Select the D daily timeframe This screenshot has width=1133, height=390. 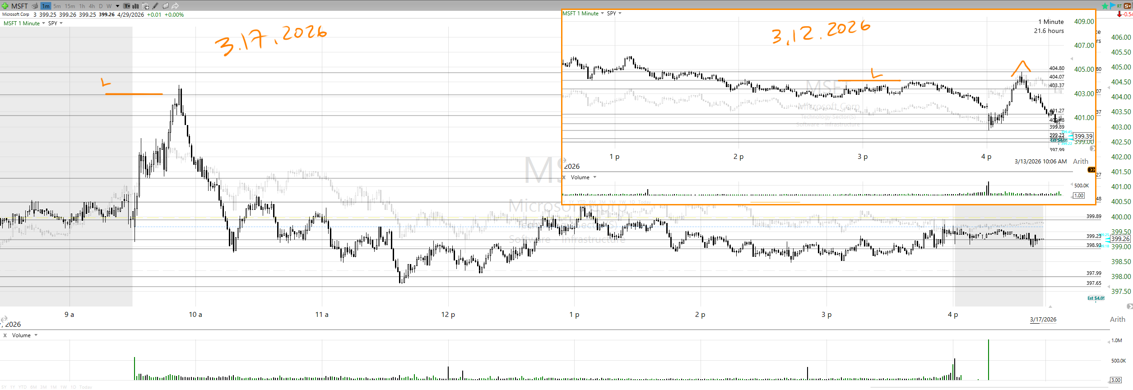click(101, 6)
